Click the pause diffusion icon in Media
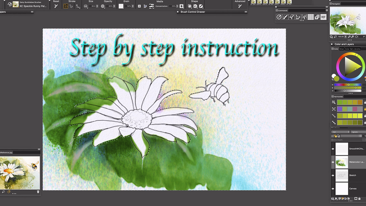 point(139,6)
